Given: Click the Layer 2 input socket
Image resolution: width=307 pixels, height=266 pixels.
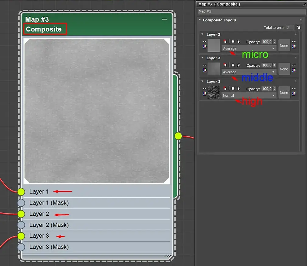Looking at the screenshot, I should point(21,214).
